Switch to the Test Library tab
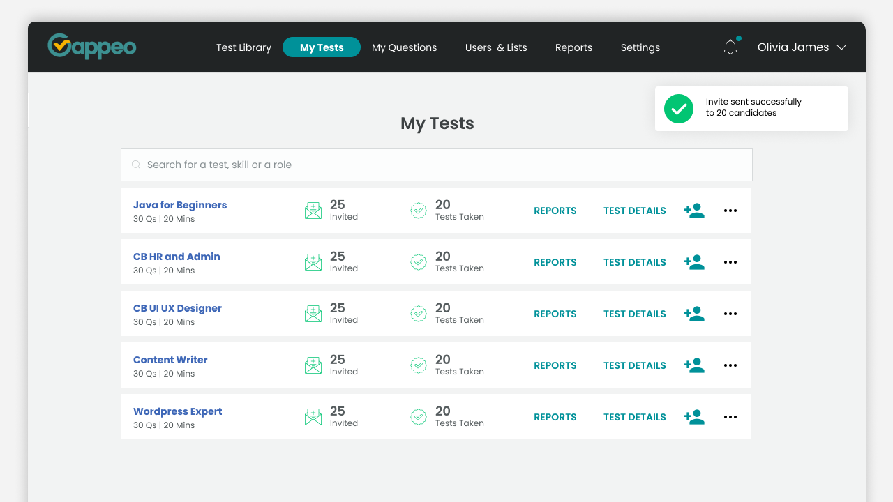The width and height of the screenshot is (893, 502). click(243, 47)
